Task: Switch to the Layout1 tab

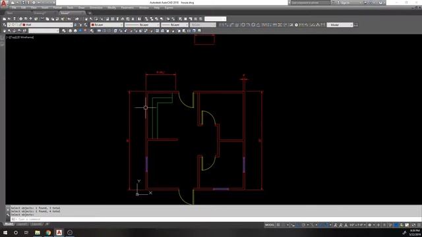Action: click(x=22, y=224)
